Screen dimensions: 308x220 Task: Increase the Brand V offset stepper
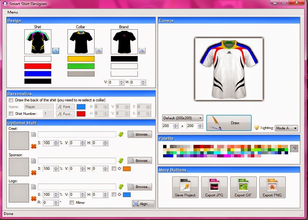click(122, 81)
